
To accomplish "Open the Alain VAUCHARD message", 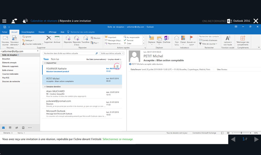I will point(82,94).
